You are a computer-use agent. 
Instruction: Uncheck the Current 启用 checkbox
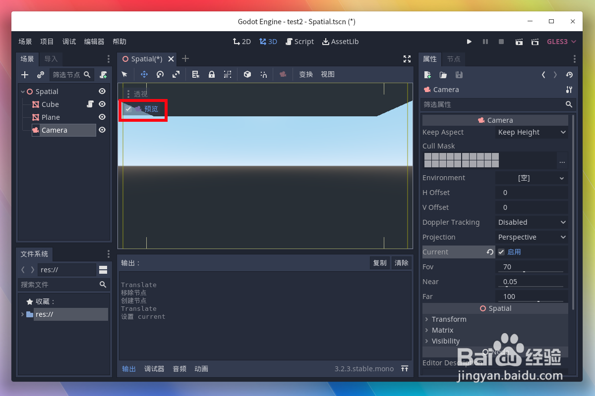pyautogui.click(x=501, y=252)
